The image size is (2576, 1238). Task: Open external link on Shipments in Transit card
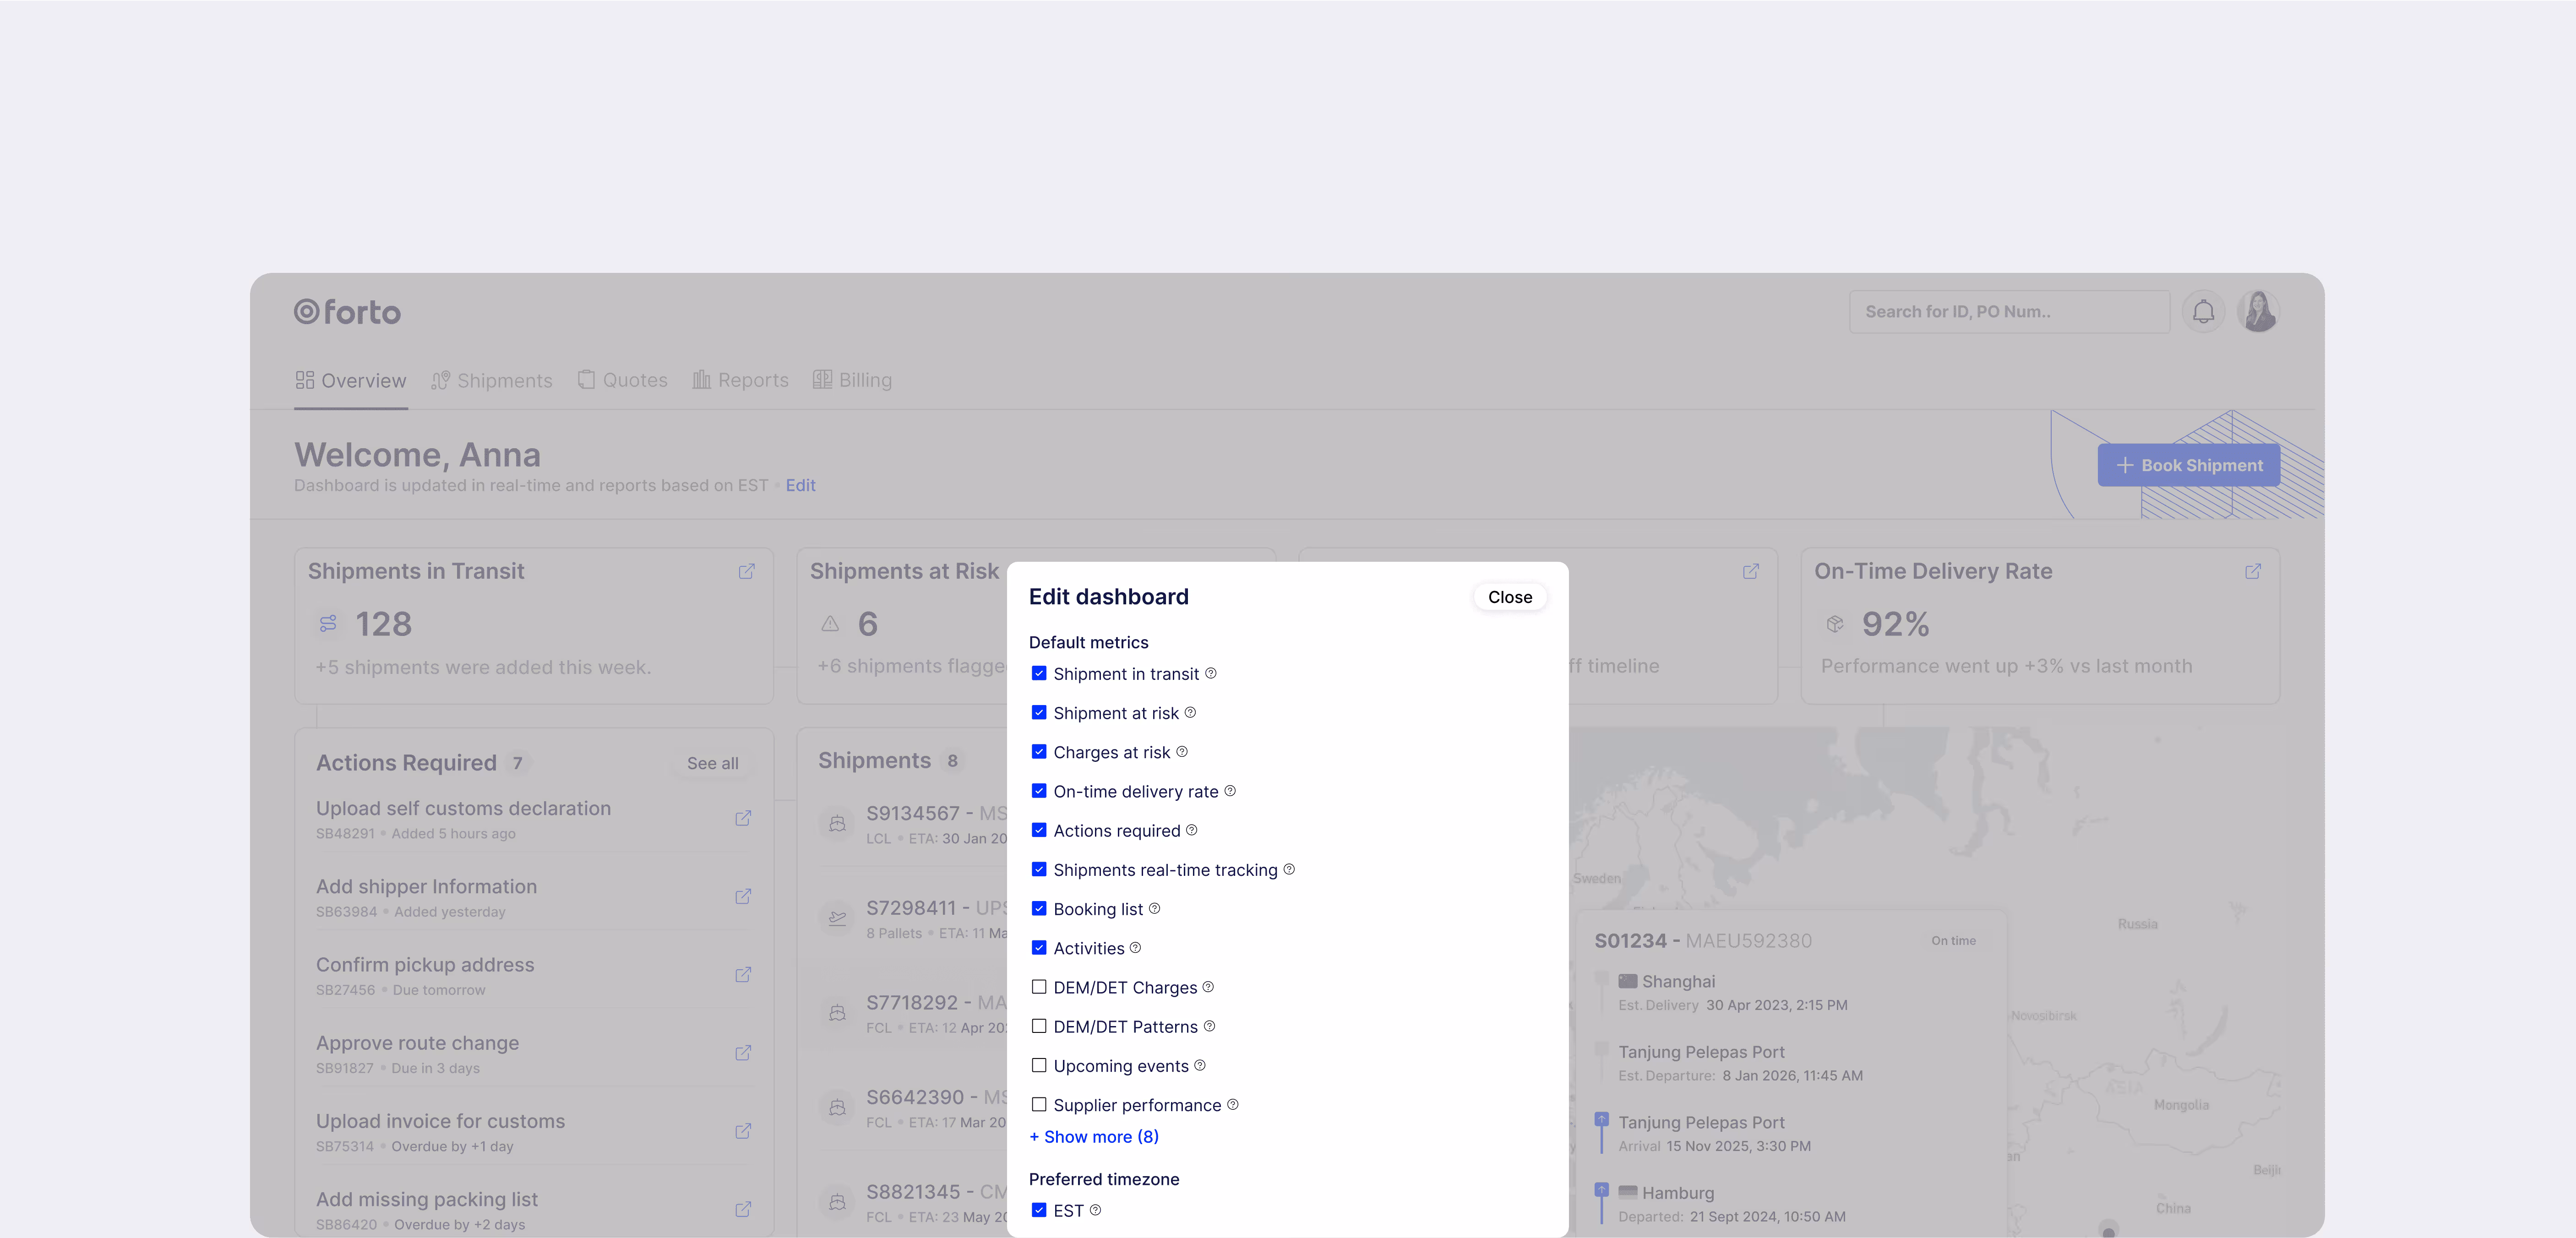point(747,571)
